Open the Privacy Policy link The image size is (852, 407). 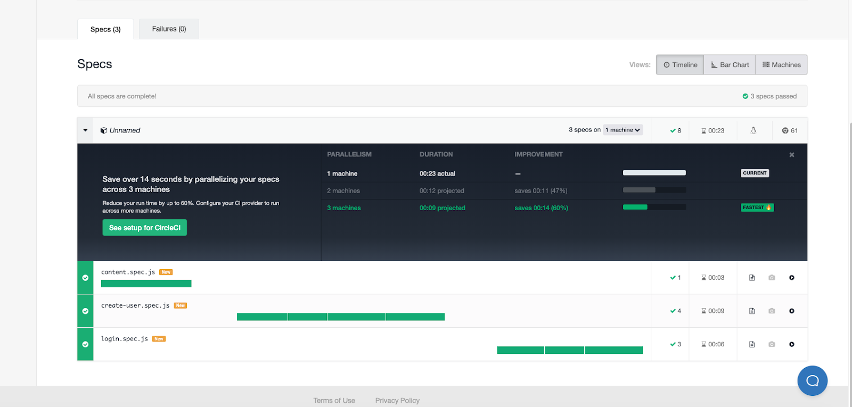pyautogui.click(x=397, y=401)
